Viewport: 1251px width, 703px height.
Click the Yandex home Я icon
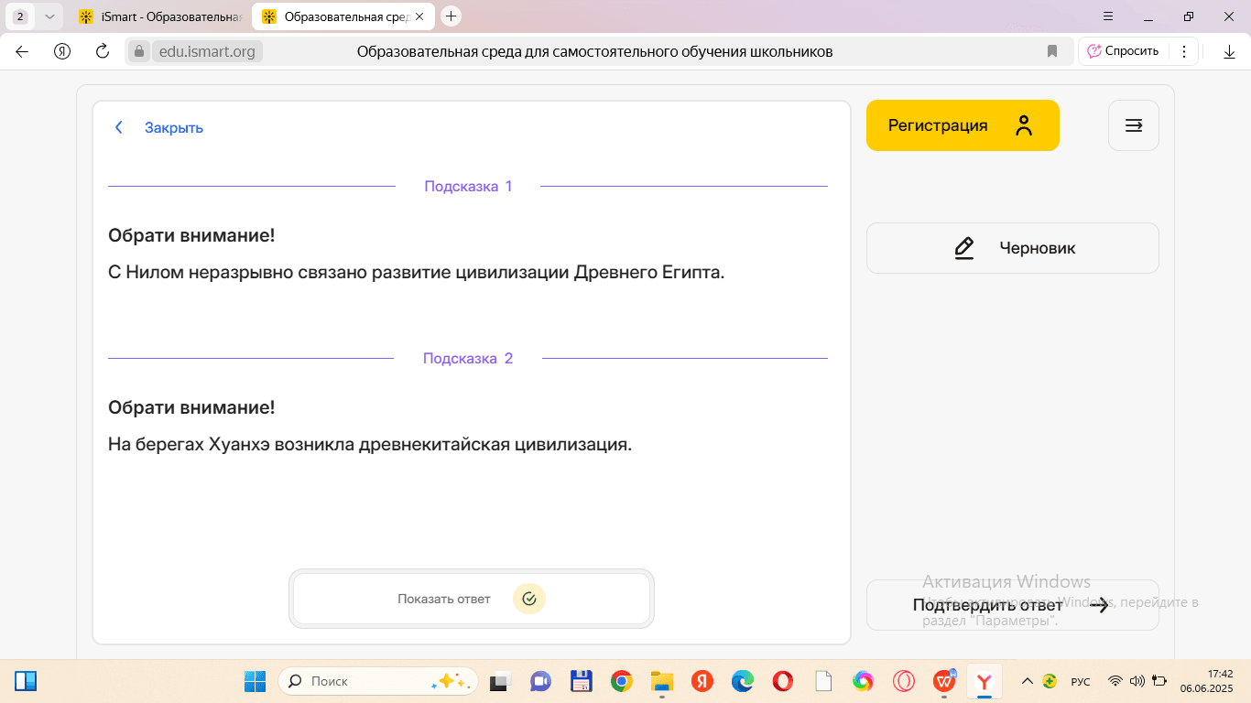pos(62,51)
